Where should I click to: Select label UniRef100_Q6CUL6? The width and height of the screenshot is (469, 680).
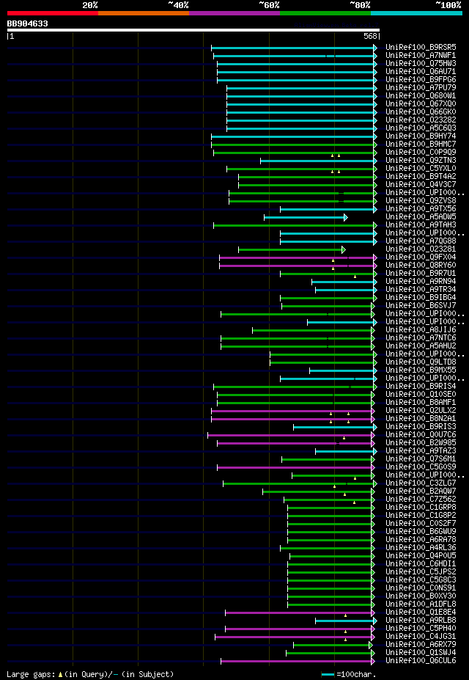click(x=421, y=660)
